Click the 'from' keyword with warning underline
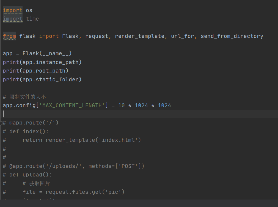 [x=9, y=36]
